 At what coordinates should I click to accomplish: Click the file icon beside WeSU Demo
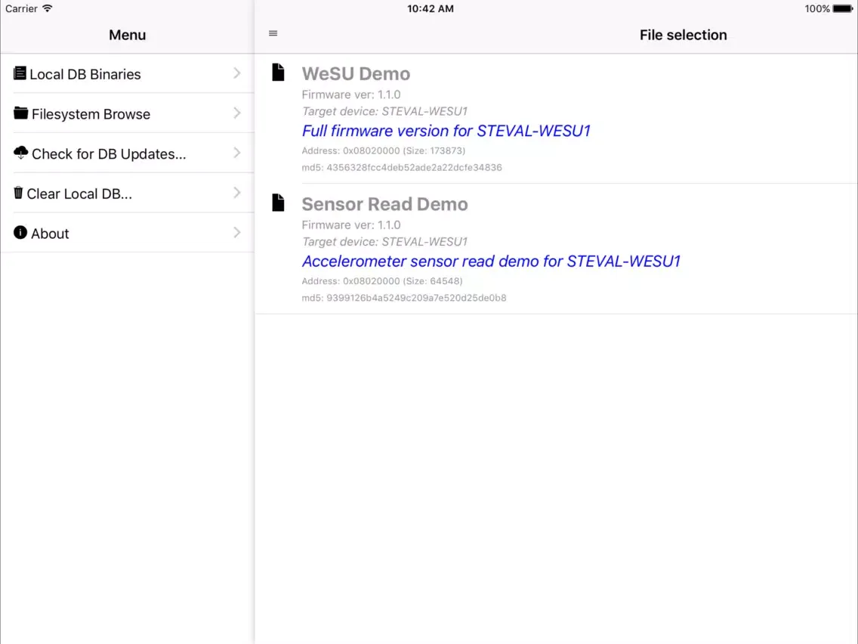(x=278, y=73)
